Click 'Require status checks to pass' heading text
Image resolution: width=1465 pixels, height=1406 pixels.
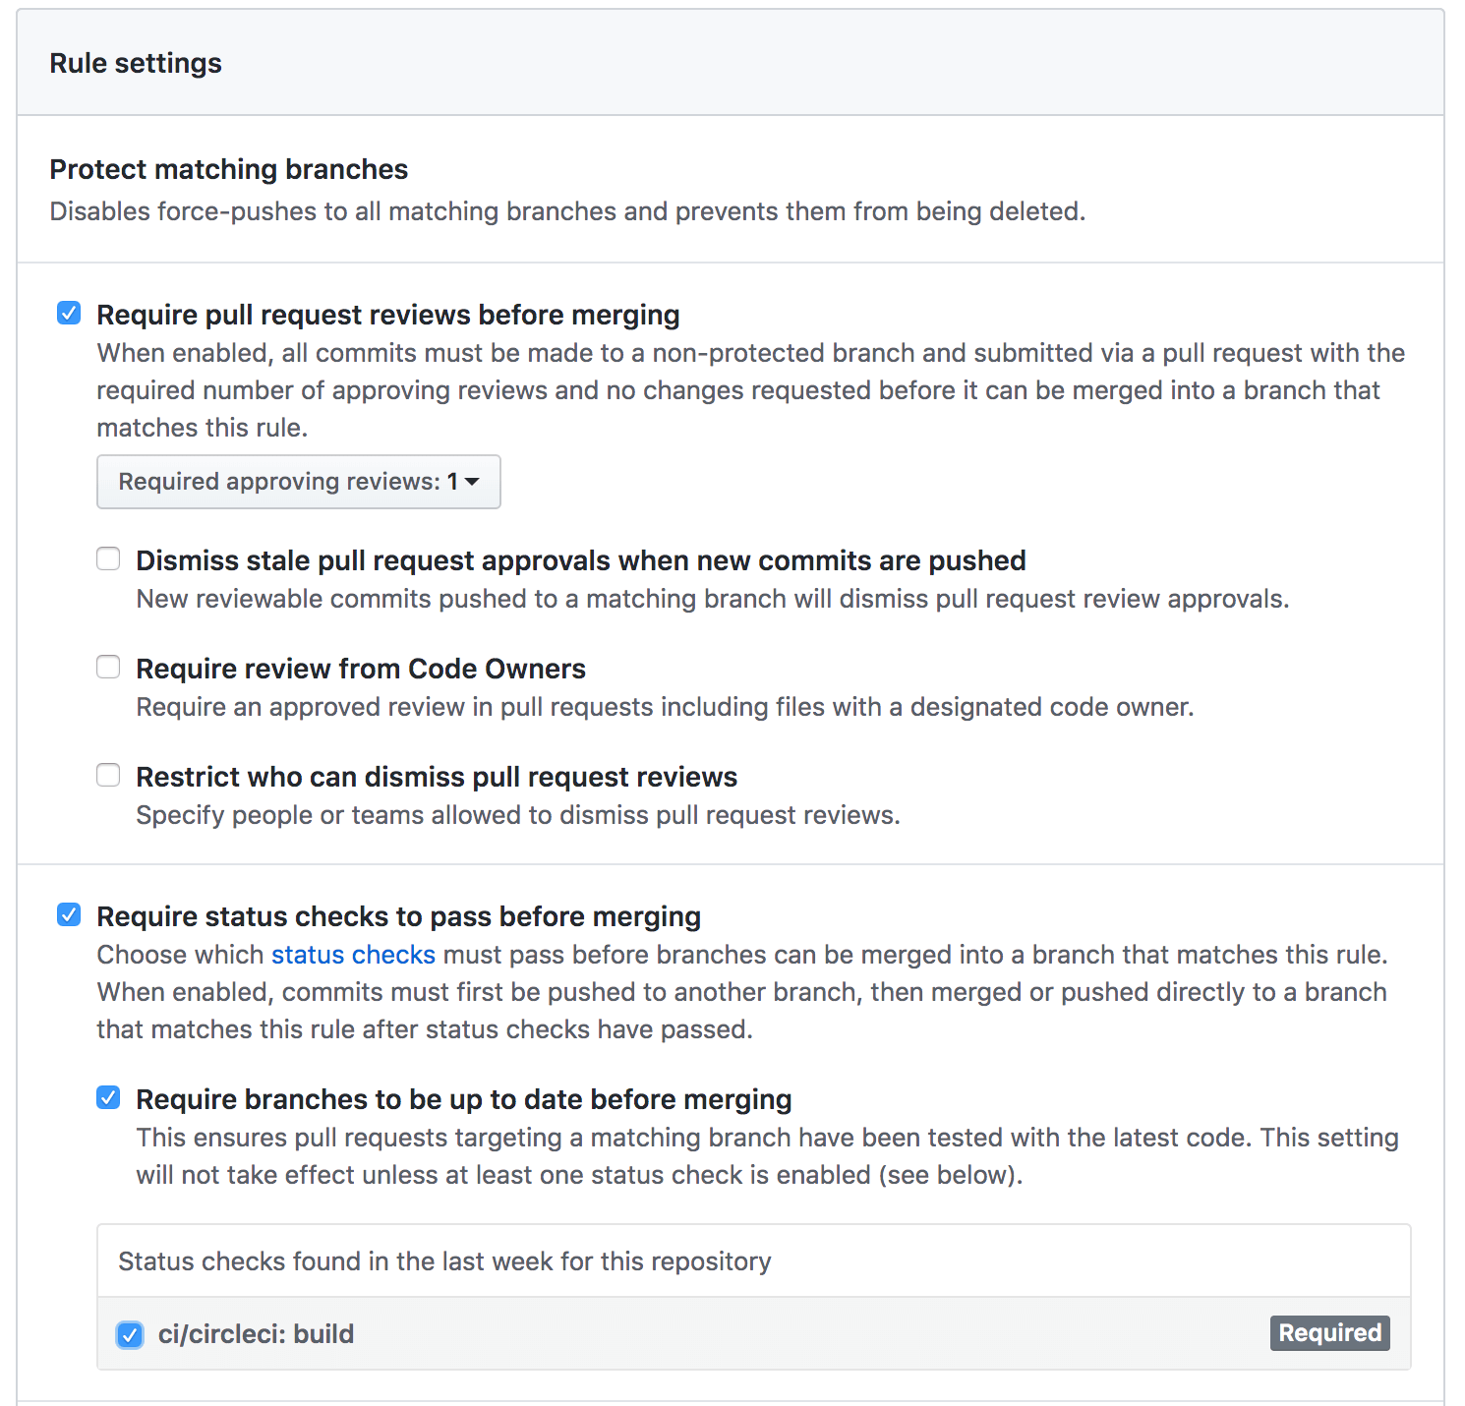pos(398,916)
